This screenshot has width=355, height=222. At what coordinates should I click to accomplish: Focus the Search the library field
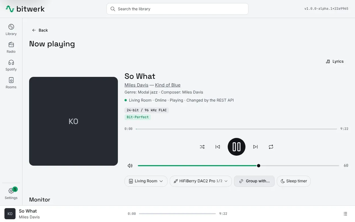pos(177,9)
